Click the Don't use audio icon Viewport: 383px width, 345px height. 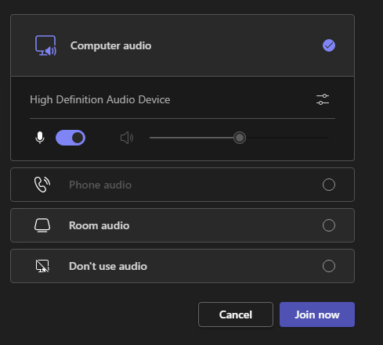pos(42,266)
